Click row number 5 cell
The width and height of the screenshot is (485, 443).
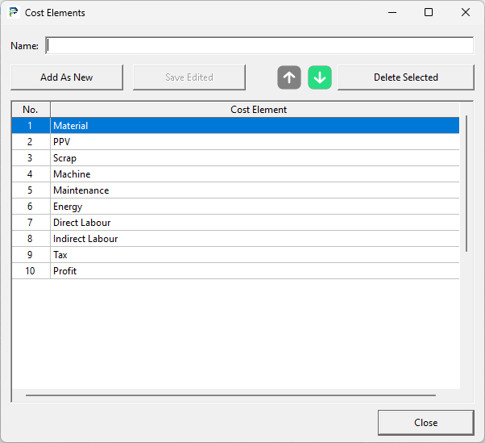(x=31, y=190)
